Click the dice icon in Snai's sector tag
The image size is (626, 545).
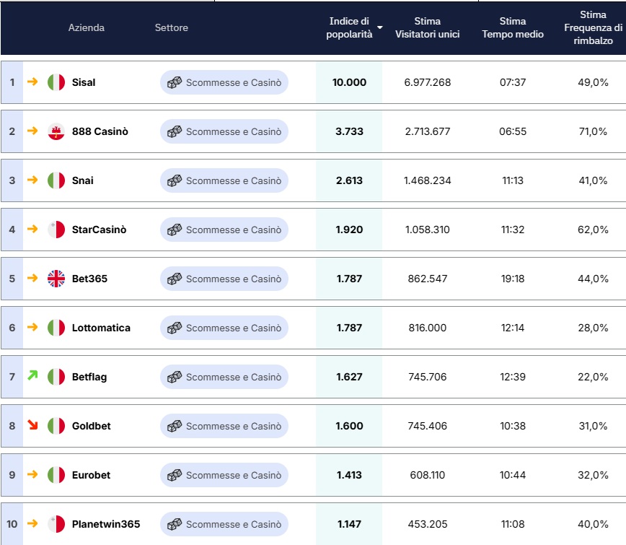(175, 180)
